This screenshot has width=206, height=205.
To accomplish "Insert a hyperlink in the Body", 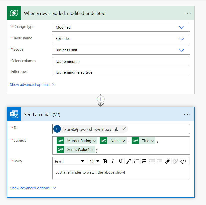I will (168, 161).
